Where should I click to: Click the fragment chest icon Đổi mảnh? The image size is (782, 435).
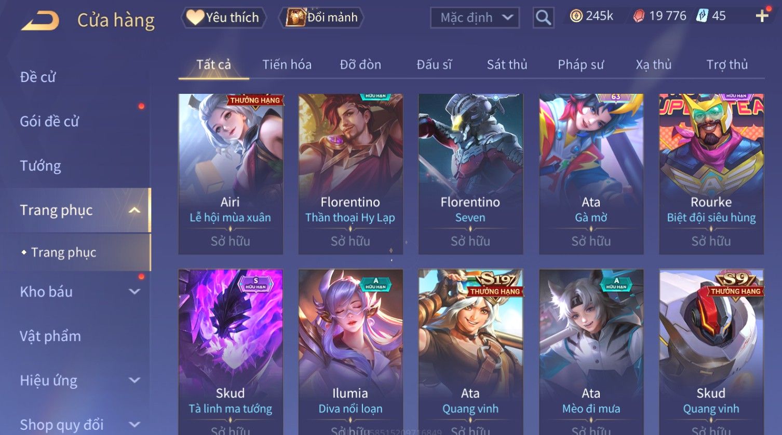[x=295, y=17]
